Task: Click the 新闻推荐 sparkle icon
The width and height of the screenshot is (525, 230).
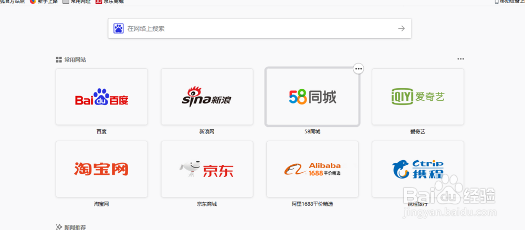Action: [x=59, y=227]
